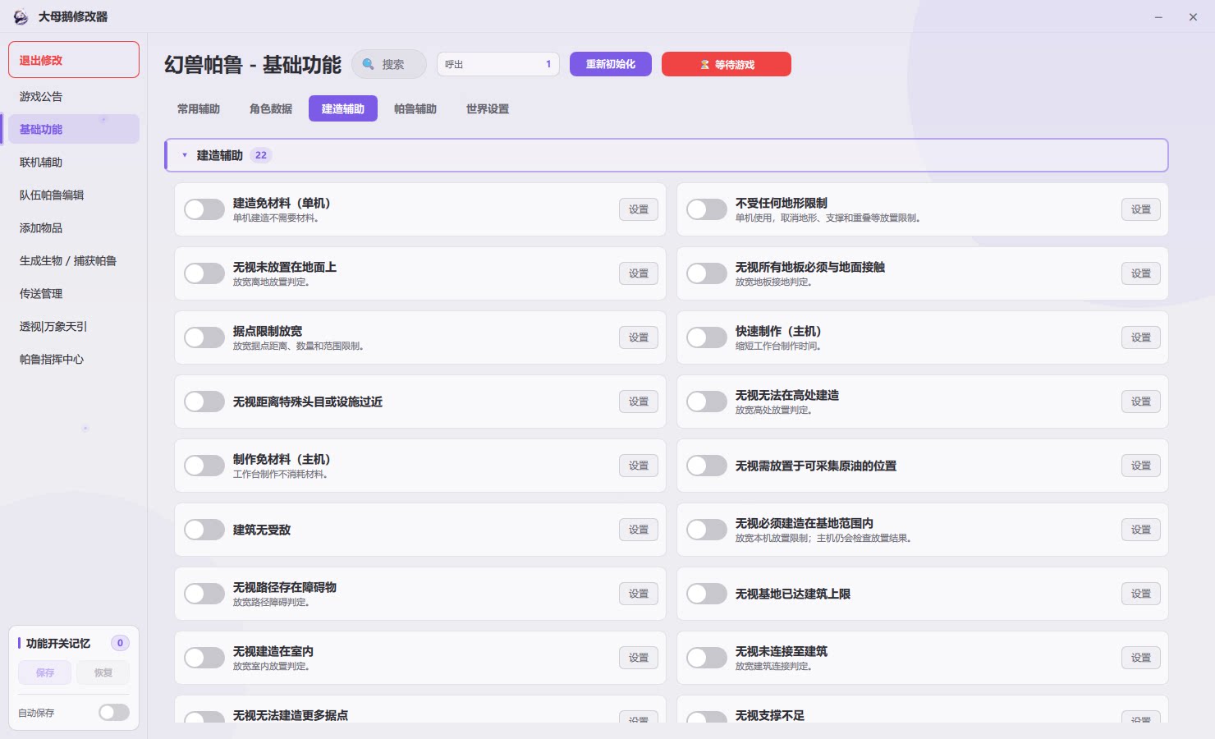Select the 建造辅助 tab
Image resolution: width=1215 pixels, height=739 pixels.
click(343, 108)
